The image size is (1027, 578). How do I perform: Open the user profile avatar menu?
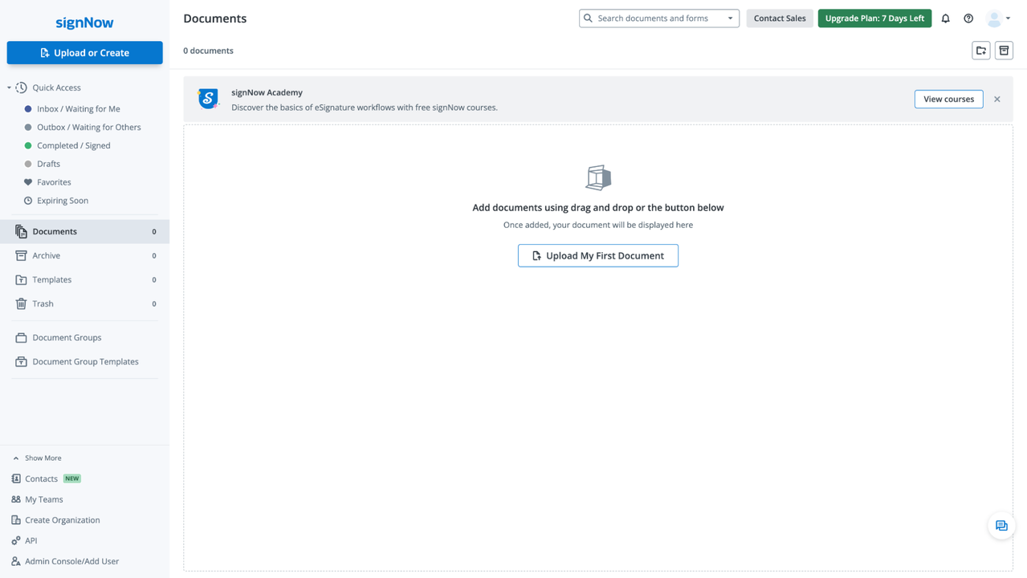point(997,18)
